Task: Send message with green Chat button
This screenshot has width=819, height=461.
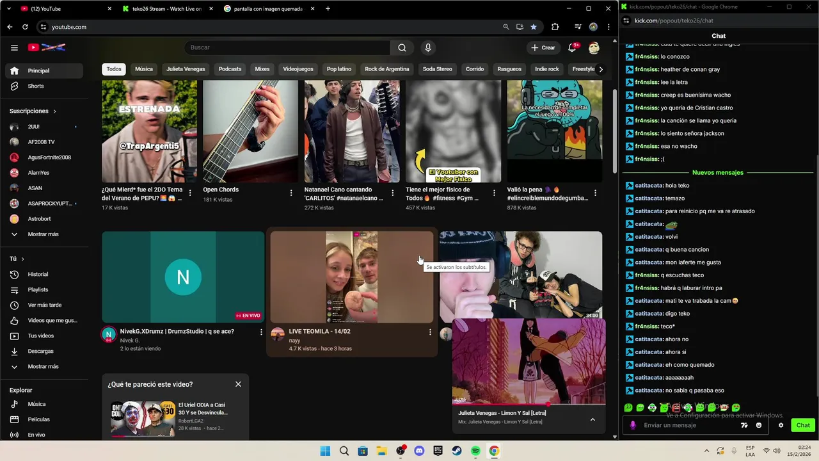Action: pyautogui.click(x=803, y=425)
